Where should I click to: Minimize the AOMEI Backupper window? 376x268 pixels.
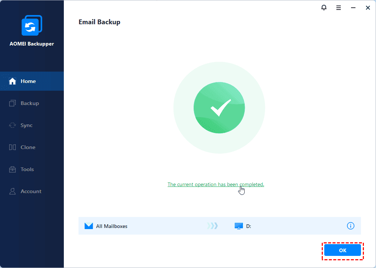pyautogui.click(x=353, y=8)
